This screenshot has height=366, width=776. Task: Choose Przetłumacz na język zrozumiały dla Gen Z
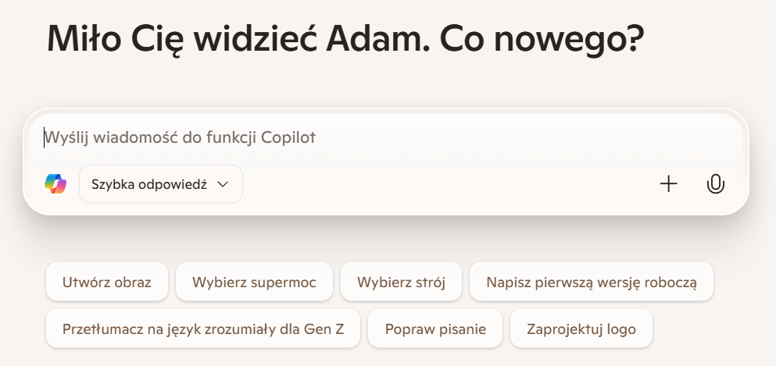[203, 329]
